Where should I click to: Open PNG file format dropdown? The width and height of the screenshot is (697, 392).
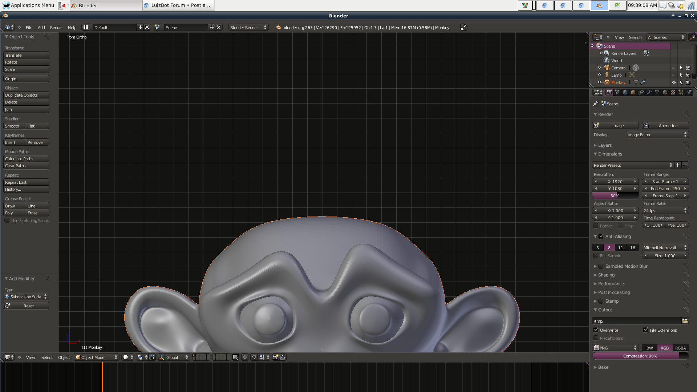pyautogui.click(x=615, y=348)
